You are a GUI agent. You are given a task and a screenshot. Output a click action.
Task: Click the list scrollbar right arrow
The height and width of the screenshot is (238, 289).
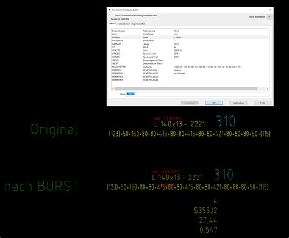click(x=268, y=88)
